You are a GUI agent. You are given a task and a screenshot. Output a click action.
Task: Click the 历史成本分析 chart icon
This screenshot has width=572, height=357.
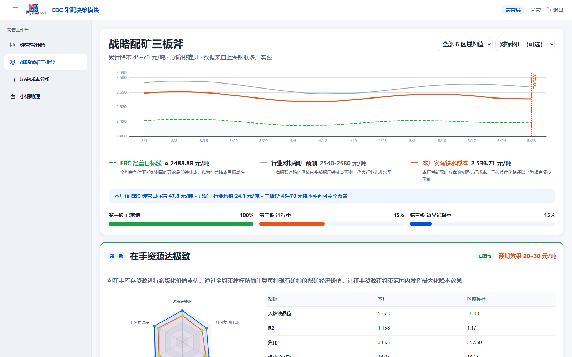[13, 79]
